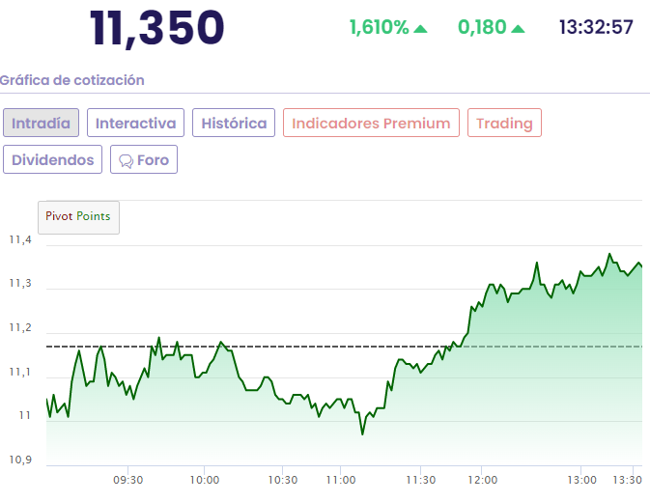Toggle the Pivot Points overlay
The height and width of the screenshot is (502, 650).
click(x=78, y=216)
